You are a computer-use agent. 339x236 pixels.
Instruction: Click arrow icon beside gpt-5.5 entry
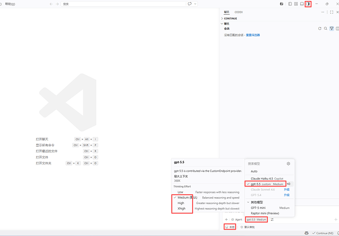[288, 184]
